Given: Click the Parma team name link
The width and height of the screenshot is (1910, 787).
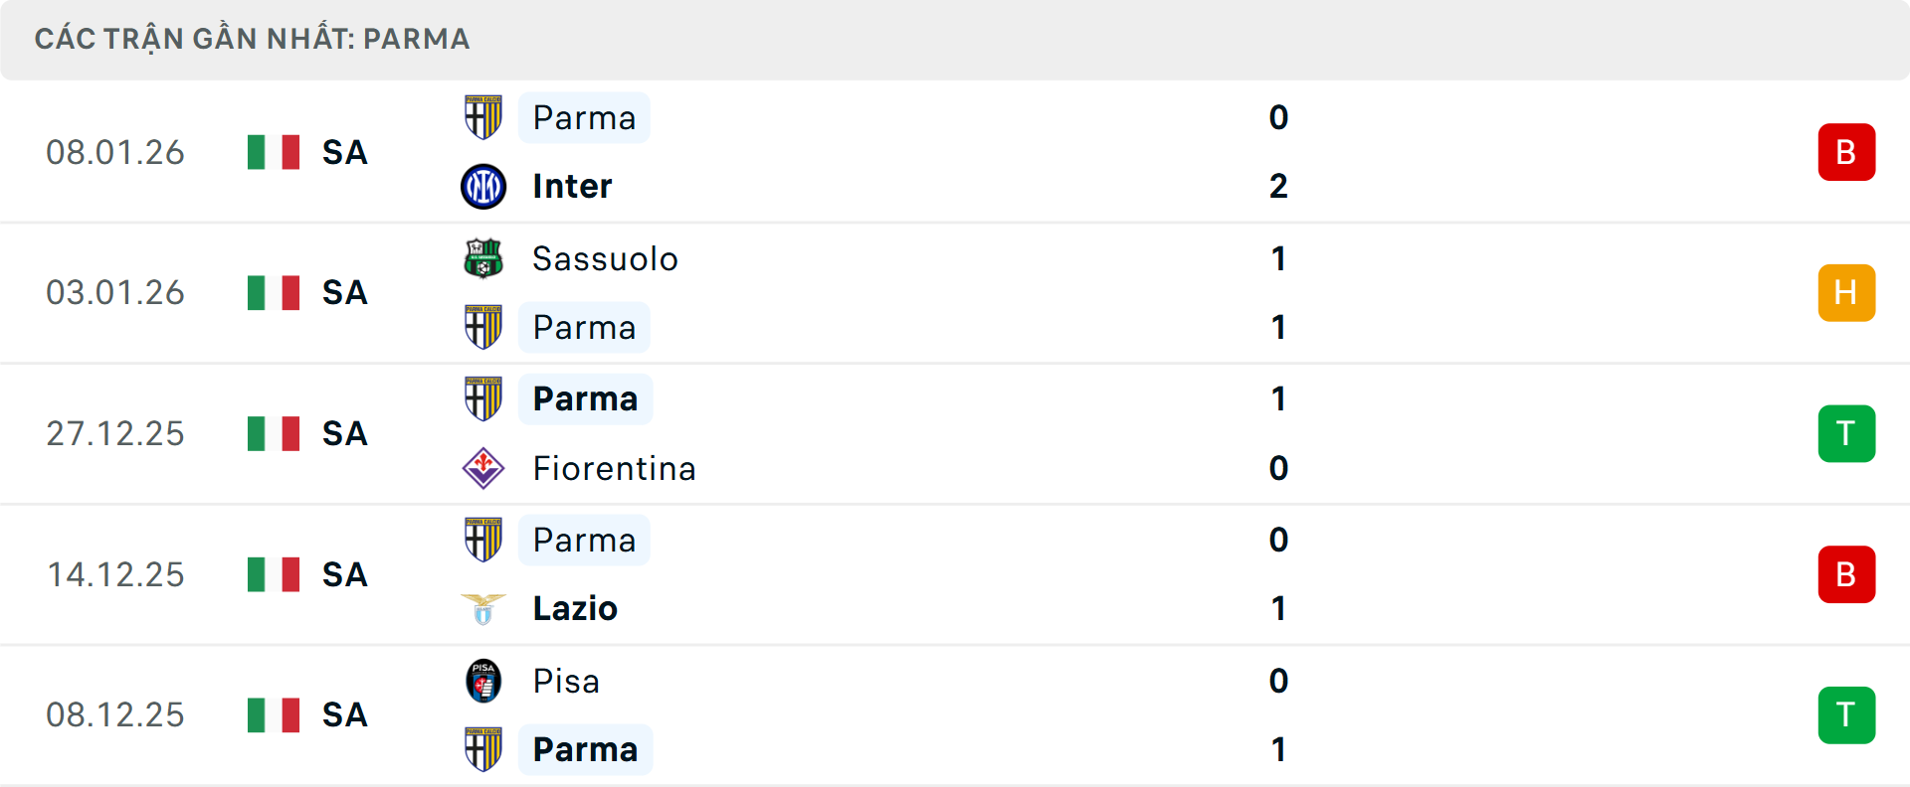Looking at the screenshot, I should click(x=584, y=117).
